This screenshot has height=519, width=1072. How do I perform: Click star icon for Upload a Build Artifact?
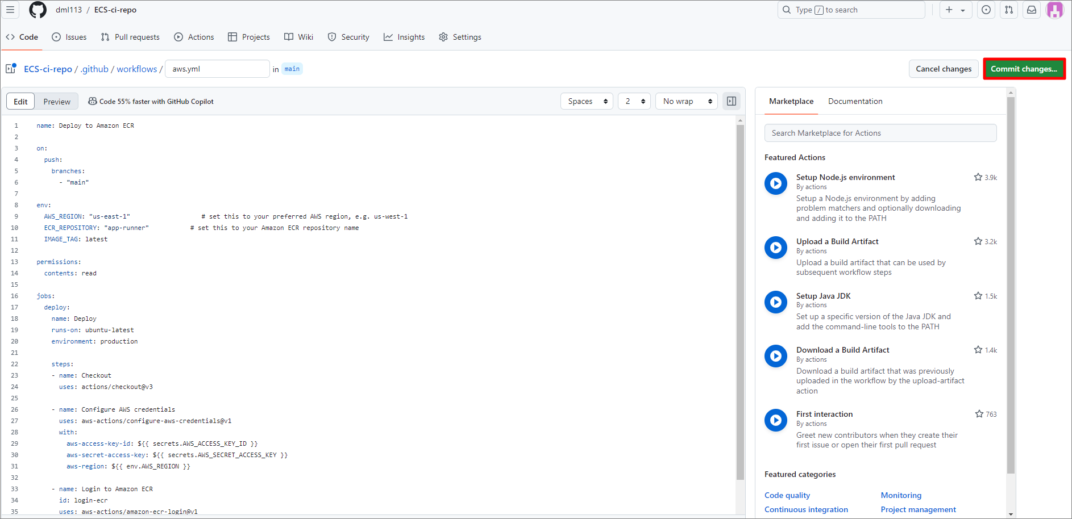point(978,241)
